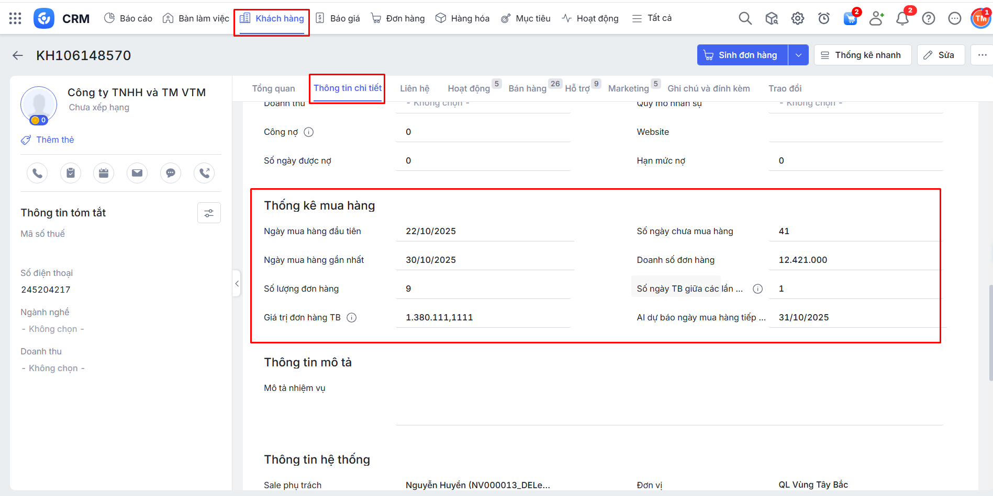Switch to the Tổng quan tab

(x=273, y=88)
